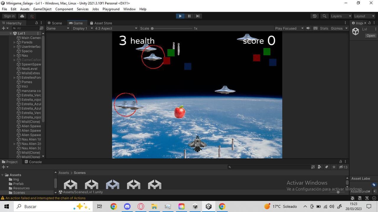Open the Game view mode dropdown
378x212 pixels.
(58, 28)
